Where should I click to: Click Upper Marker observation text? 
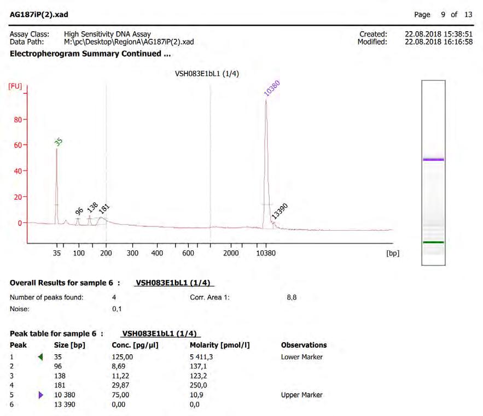tap(301, 395)
